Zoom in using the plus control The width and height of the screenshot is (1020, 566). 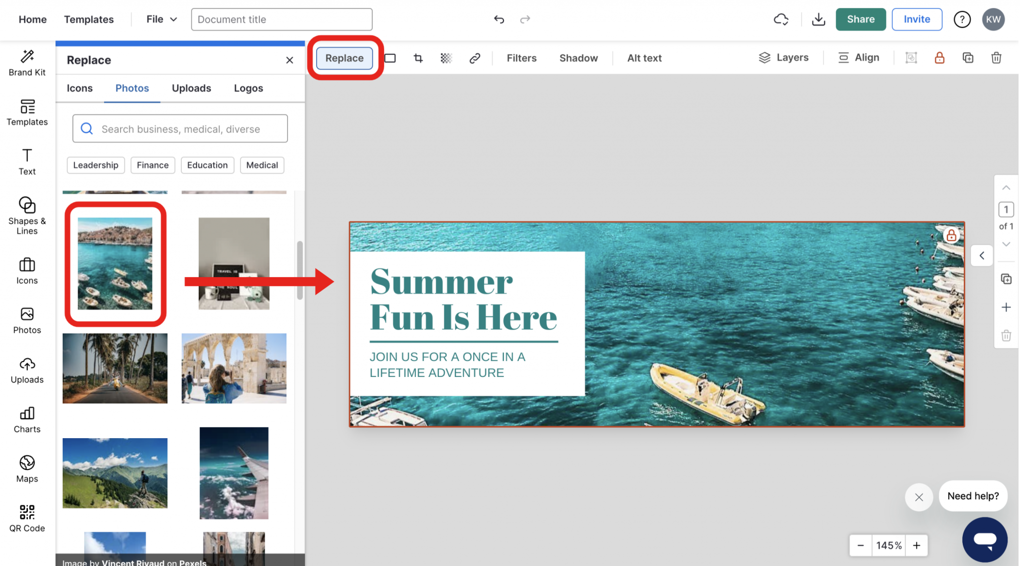click(916, 545)
